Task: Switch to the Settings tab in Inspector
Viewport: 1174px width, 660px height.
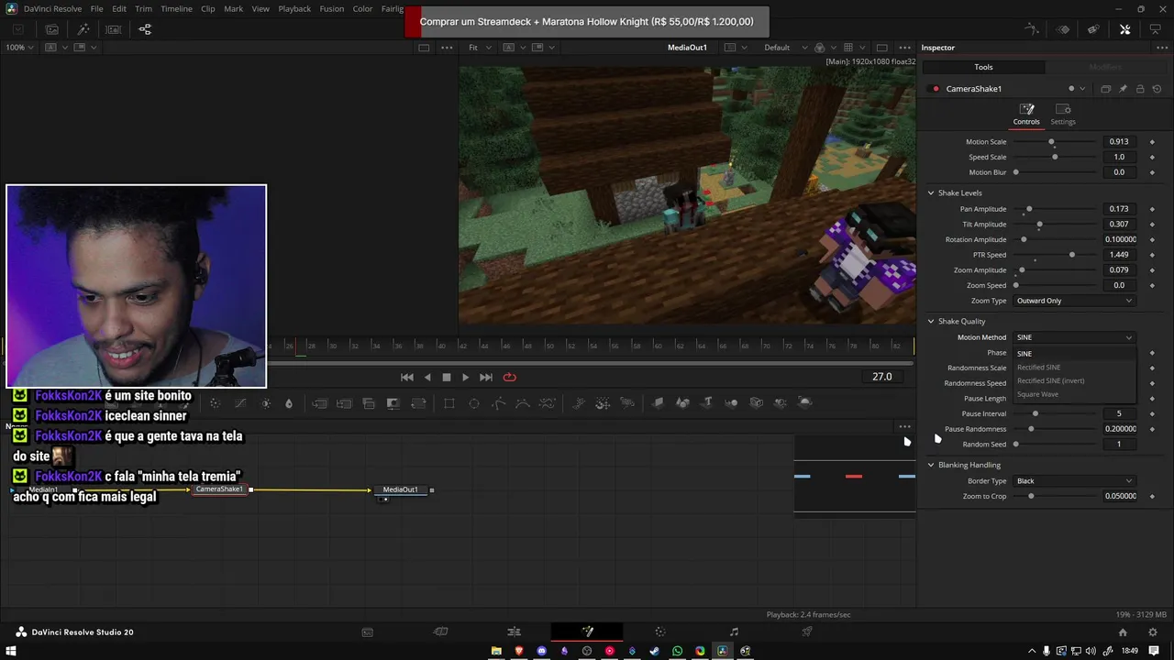Action: point(1063,115)
